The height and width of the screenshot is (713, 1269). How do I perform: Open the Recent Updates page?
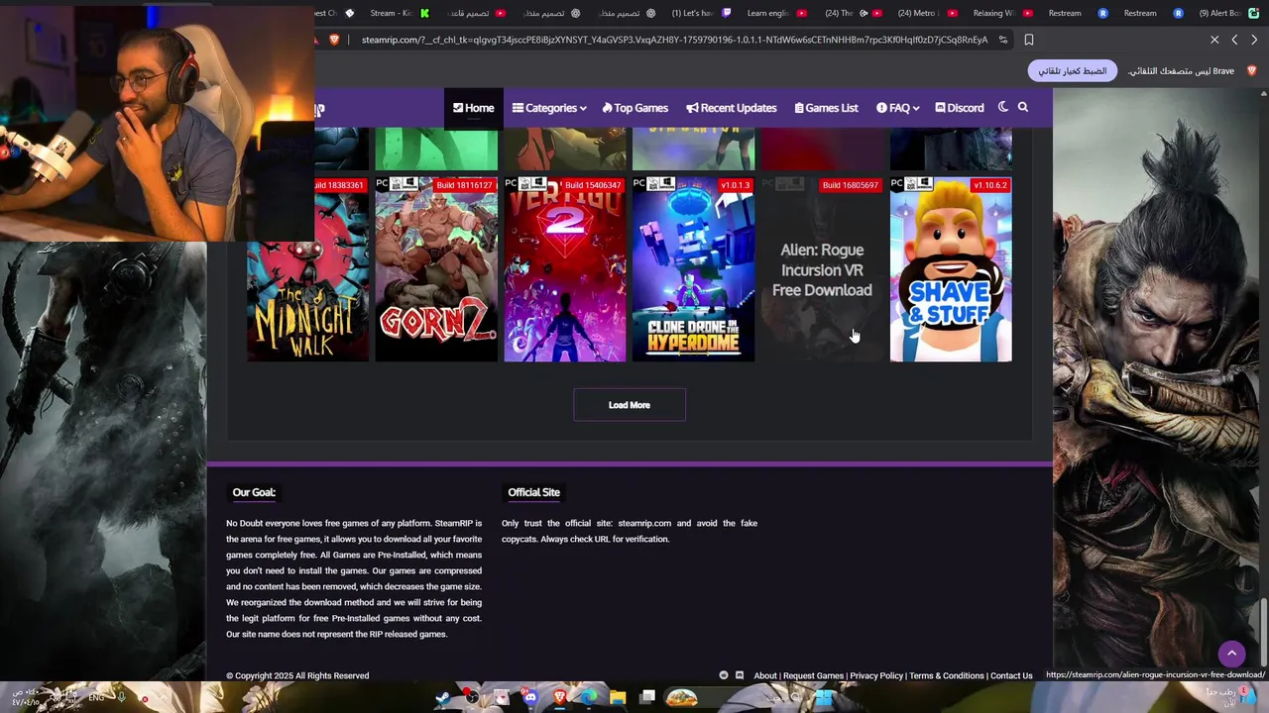pos(732,108)
